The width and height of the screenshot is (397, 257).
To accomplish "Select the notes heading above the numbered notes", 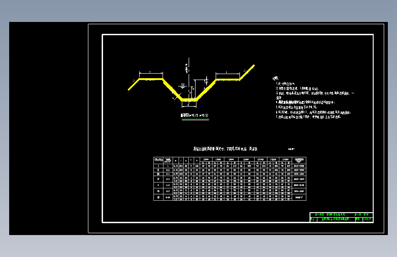I will (276, 78).
